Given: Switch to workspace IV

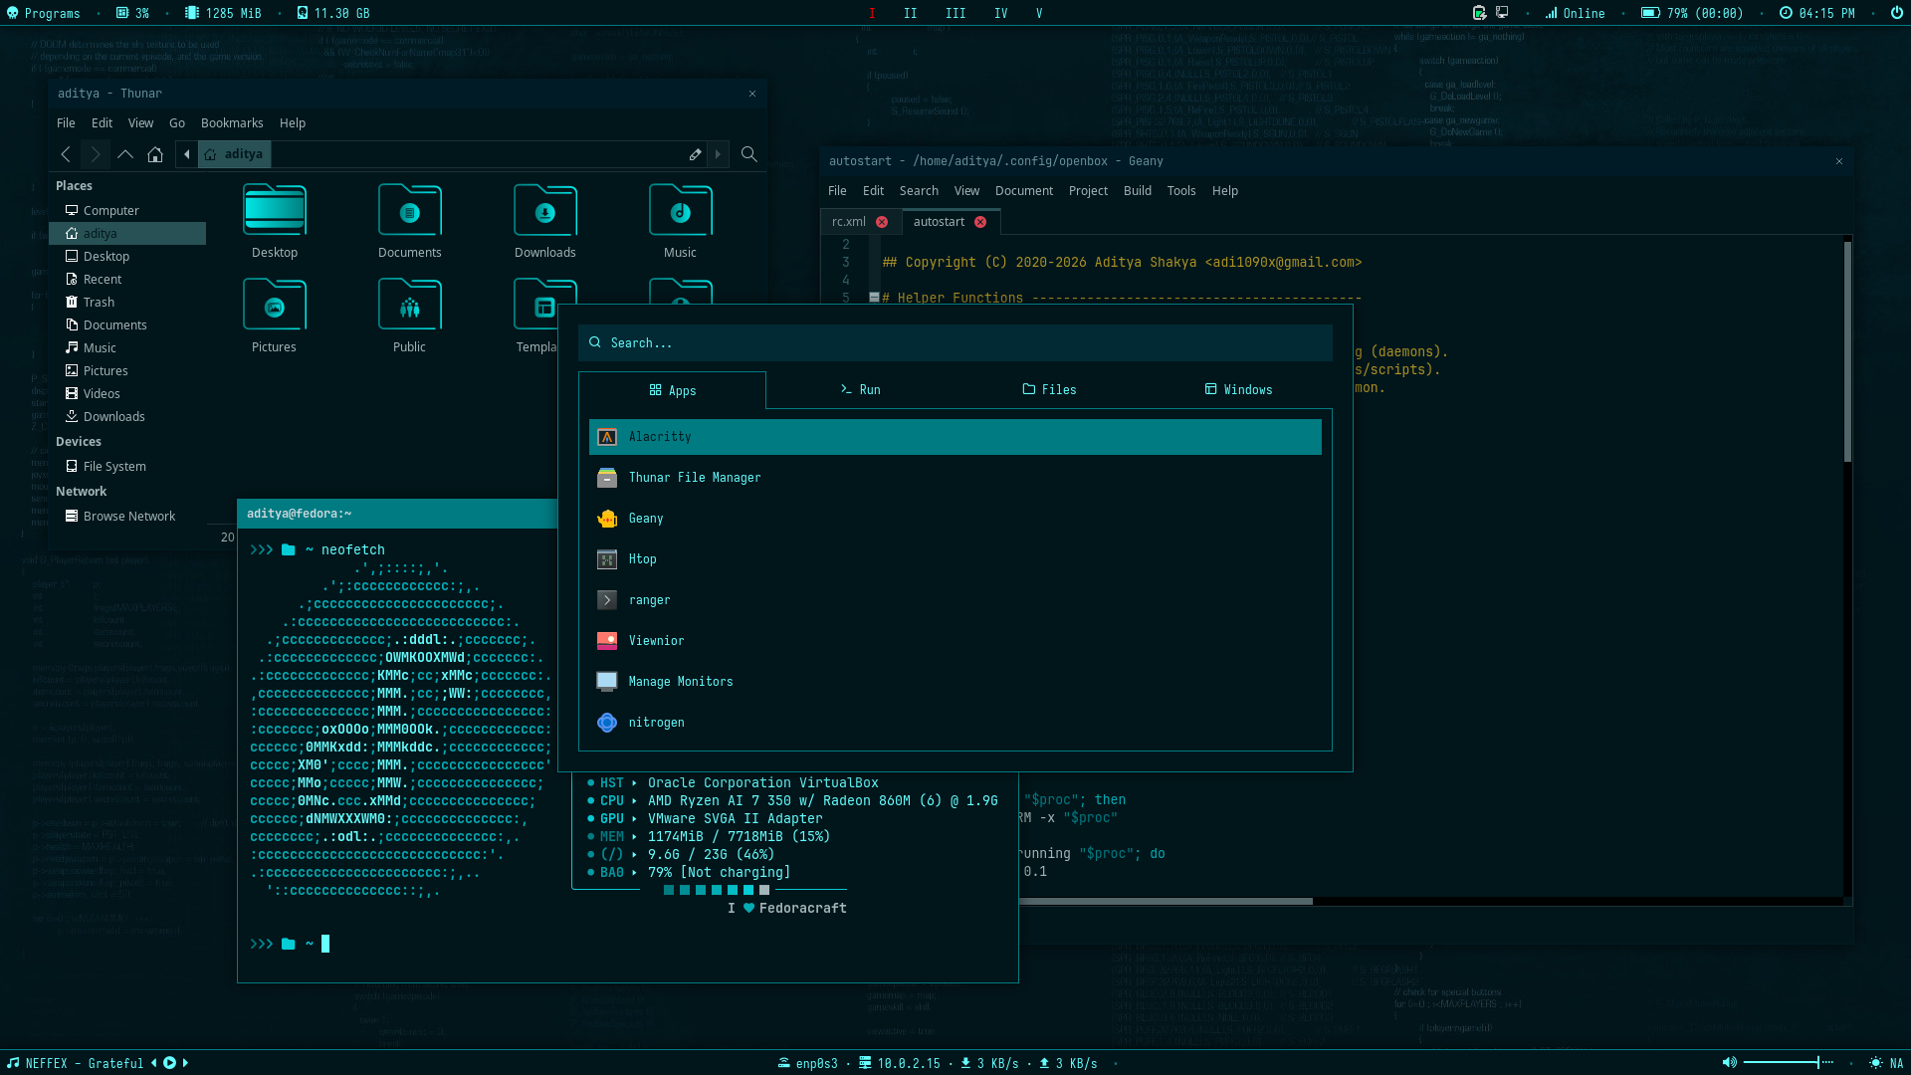Looking at the screenshot, I should [1000, 13].
